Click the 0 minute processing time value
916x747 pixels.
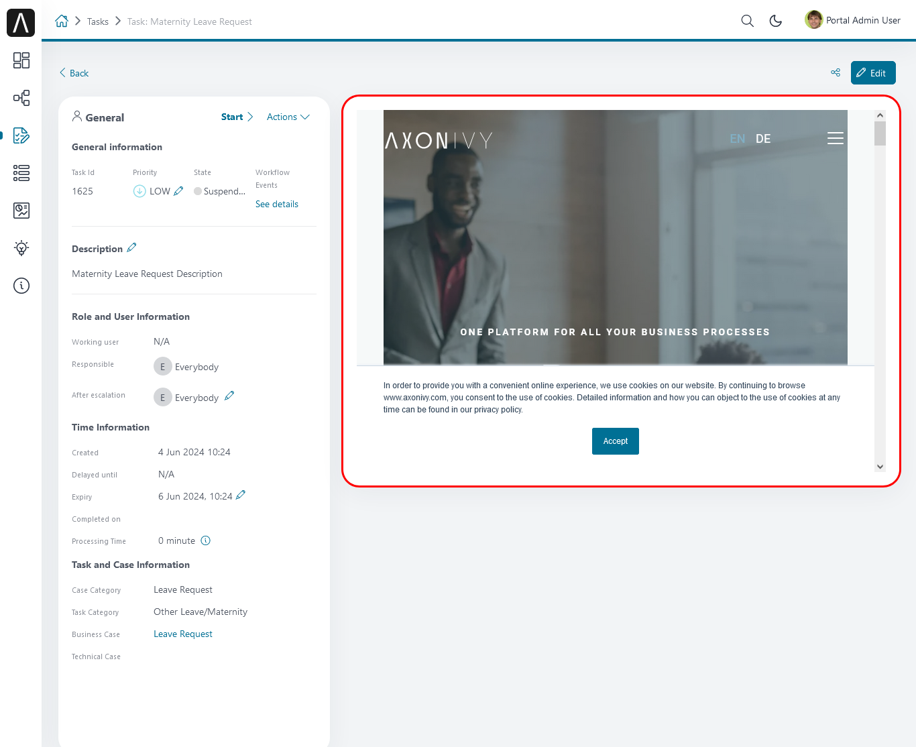tap(177, 540)
